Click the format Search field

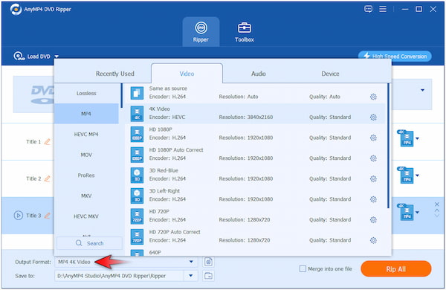click(89, 243)
